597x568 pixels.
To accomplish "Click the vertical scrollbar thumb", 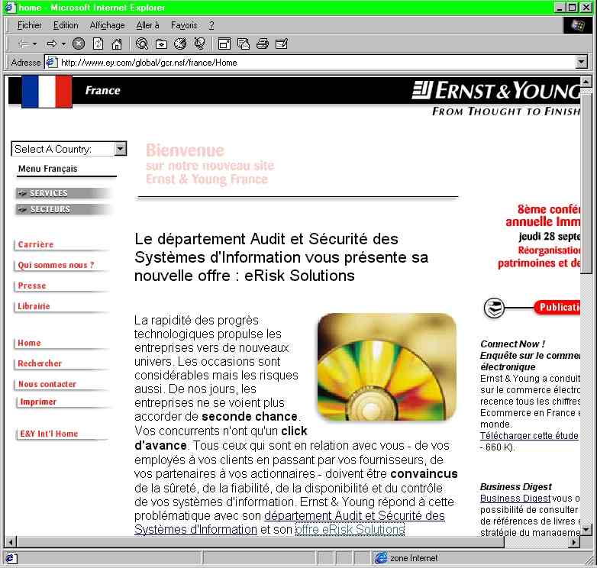I will 586,182.
